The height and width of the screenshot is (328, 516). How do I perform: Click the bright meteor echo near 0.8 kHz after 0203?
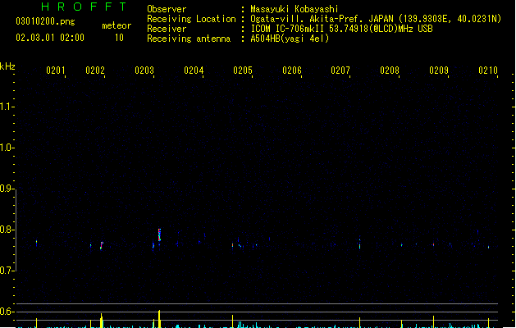[160, 235]
